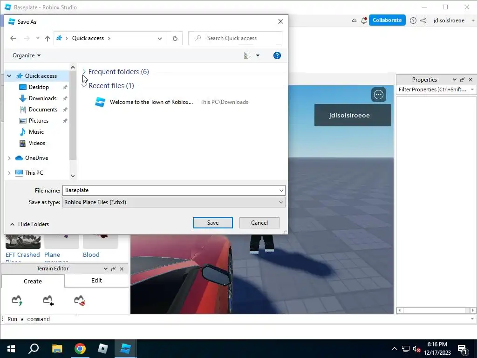
Task: Open Videos folder in sidebar
Action: tap(37, 143)
